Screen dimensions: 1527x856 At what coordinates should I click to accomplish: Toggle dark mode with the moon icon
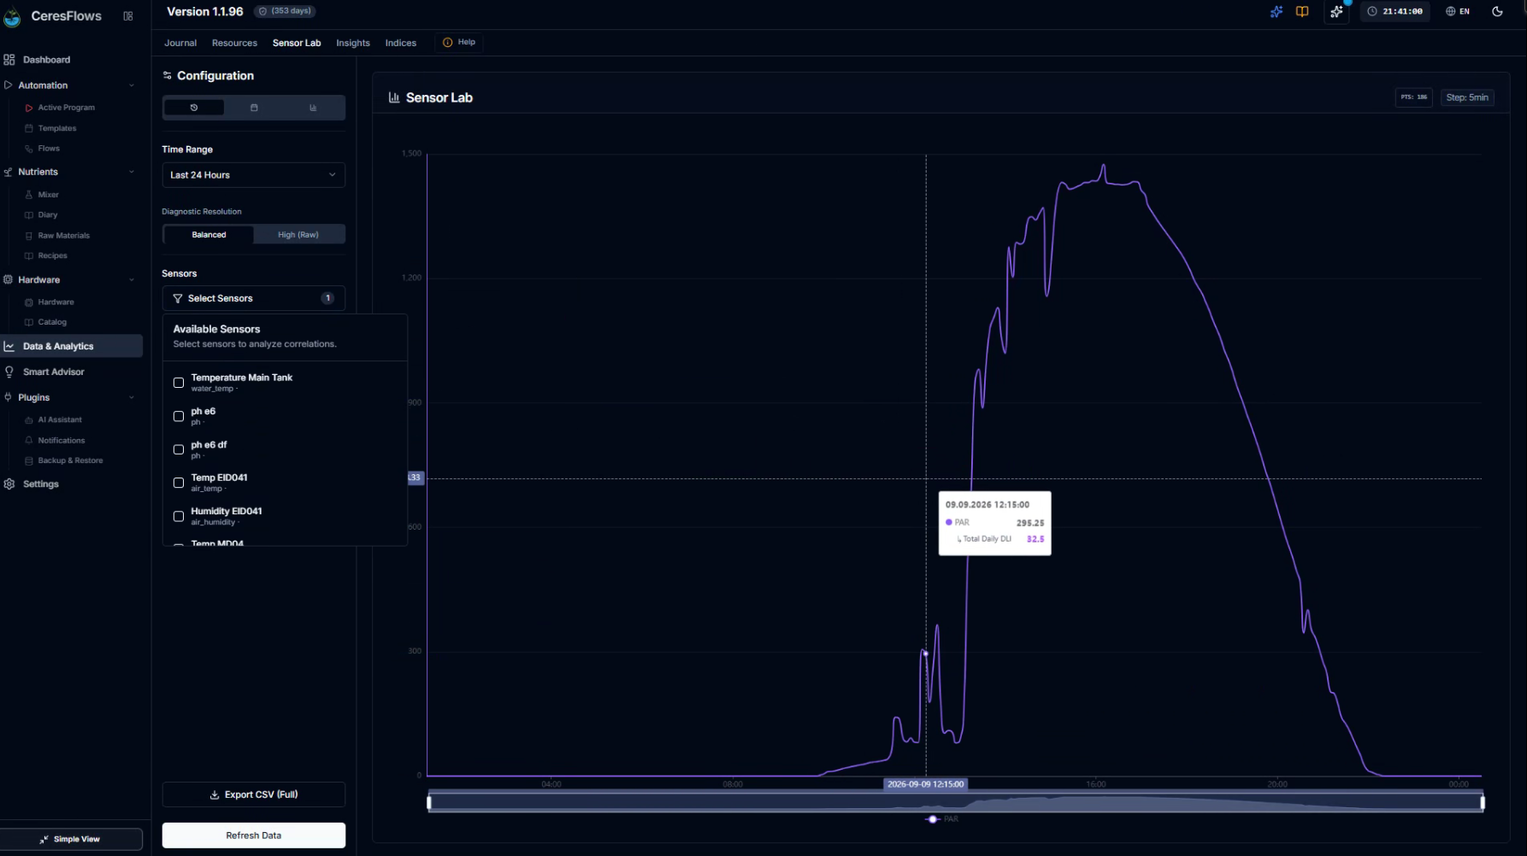1497,12
